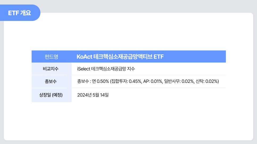
Task: Click the 신탁: 0.02% fee detail
Action: pos(207,81)
